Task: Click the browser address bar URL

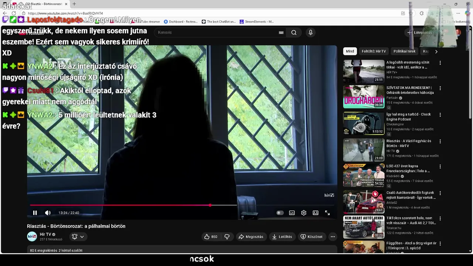Action: (65, 13)
